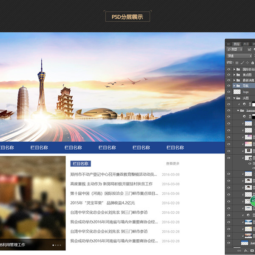Screen dimensions: 255x255
Task: Click the pixel layer filter icon
Action: coord(249,49)
